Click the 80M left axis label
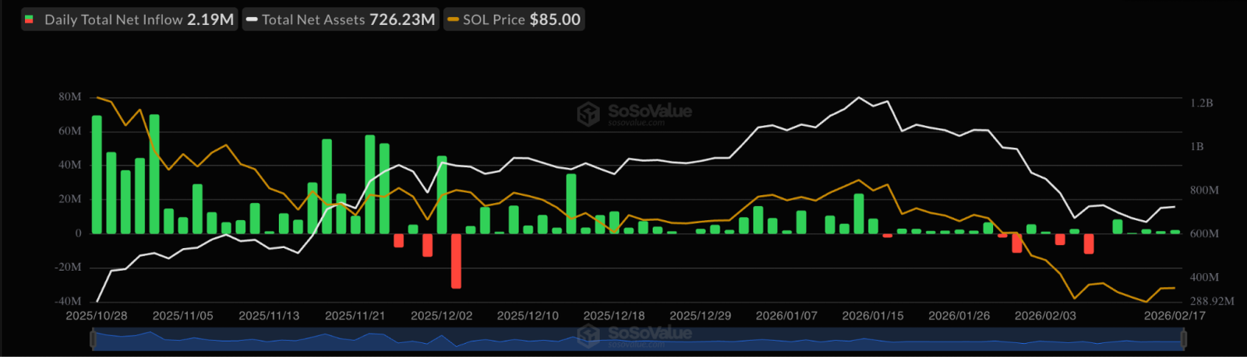The image size is (1247, 357). [x=69, y=97]
